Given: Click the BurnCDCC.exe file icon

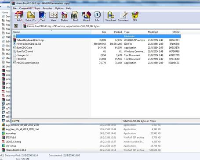Looking at the screenshot, I should tap(15, 48).
